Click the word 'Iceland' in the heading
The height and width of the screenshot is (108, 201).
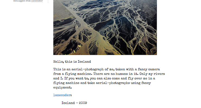84,62
